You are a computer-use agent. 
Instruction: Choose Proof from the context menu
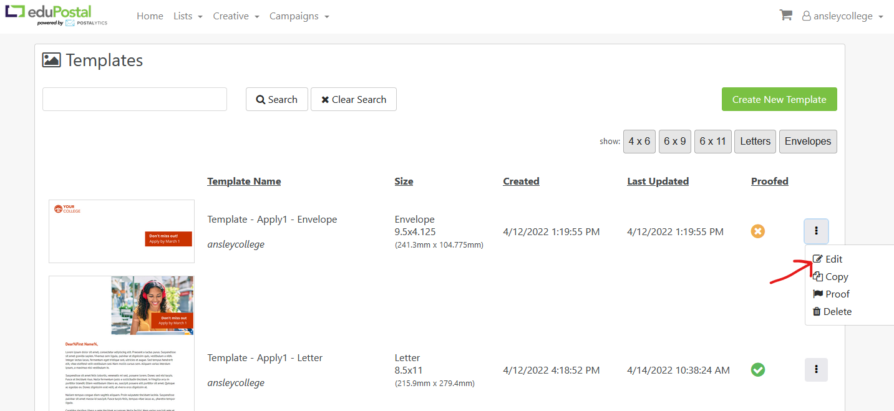pos(831,294)
